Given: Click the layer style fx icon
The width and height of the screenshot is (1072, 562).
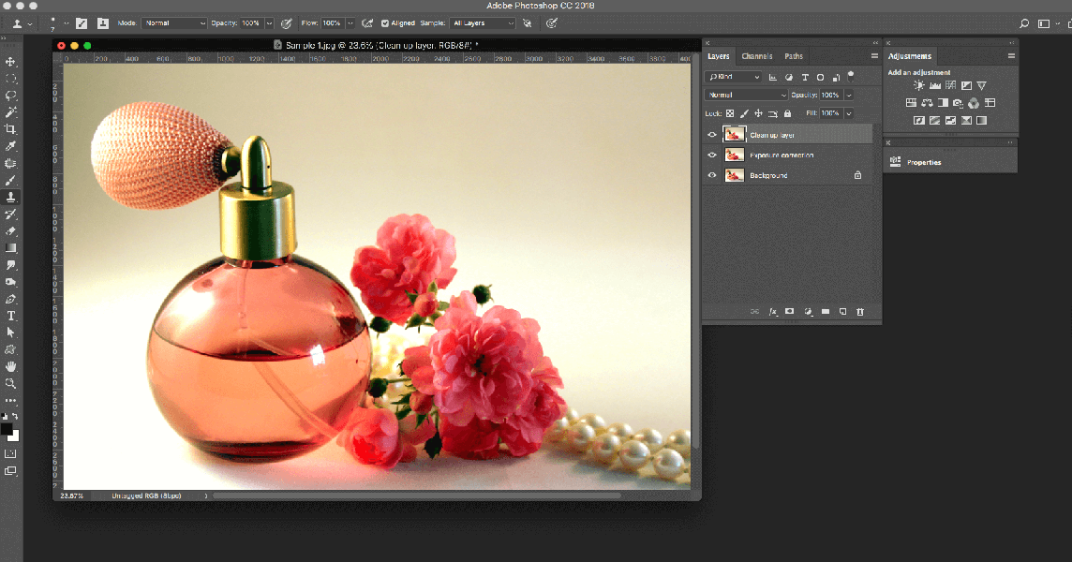Looking at the screenshot, I should coord(773,311).
